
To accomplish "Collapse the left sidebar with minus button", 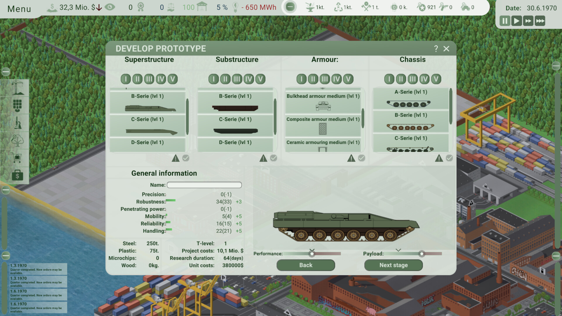I will 6,72.
